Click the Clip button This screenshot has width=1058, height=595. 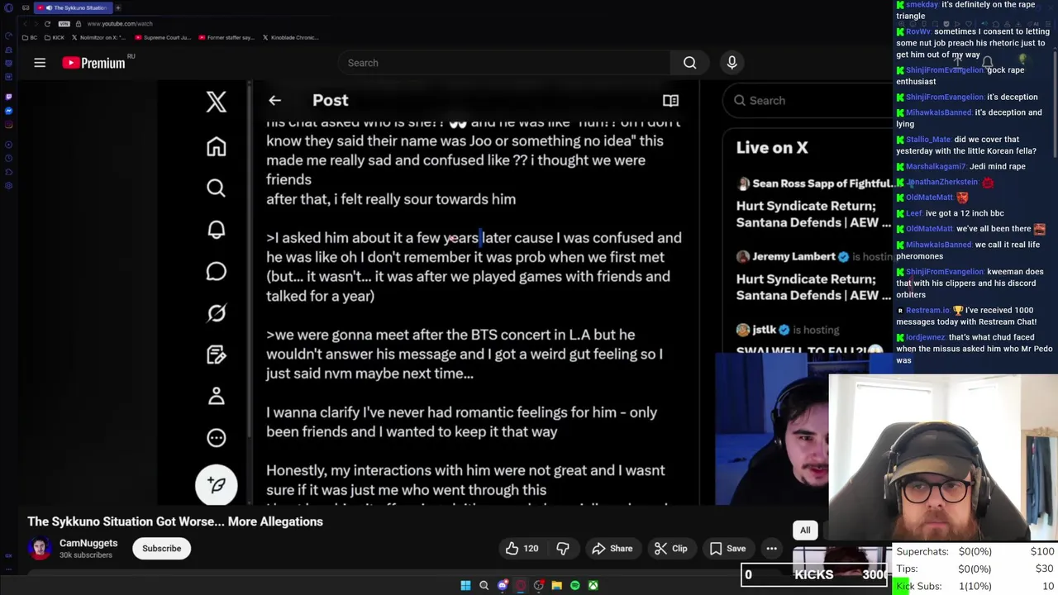pyautogui.click(x=670, y=549)
